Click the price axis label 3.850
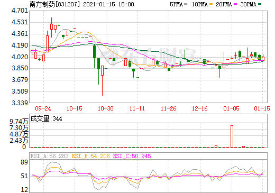The width and height of the screenshot is (275, 193). coord(20,68)
